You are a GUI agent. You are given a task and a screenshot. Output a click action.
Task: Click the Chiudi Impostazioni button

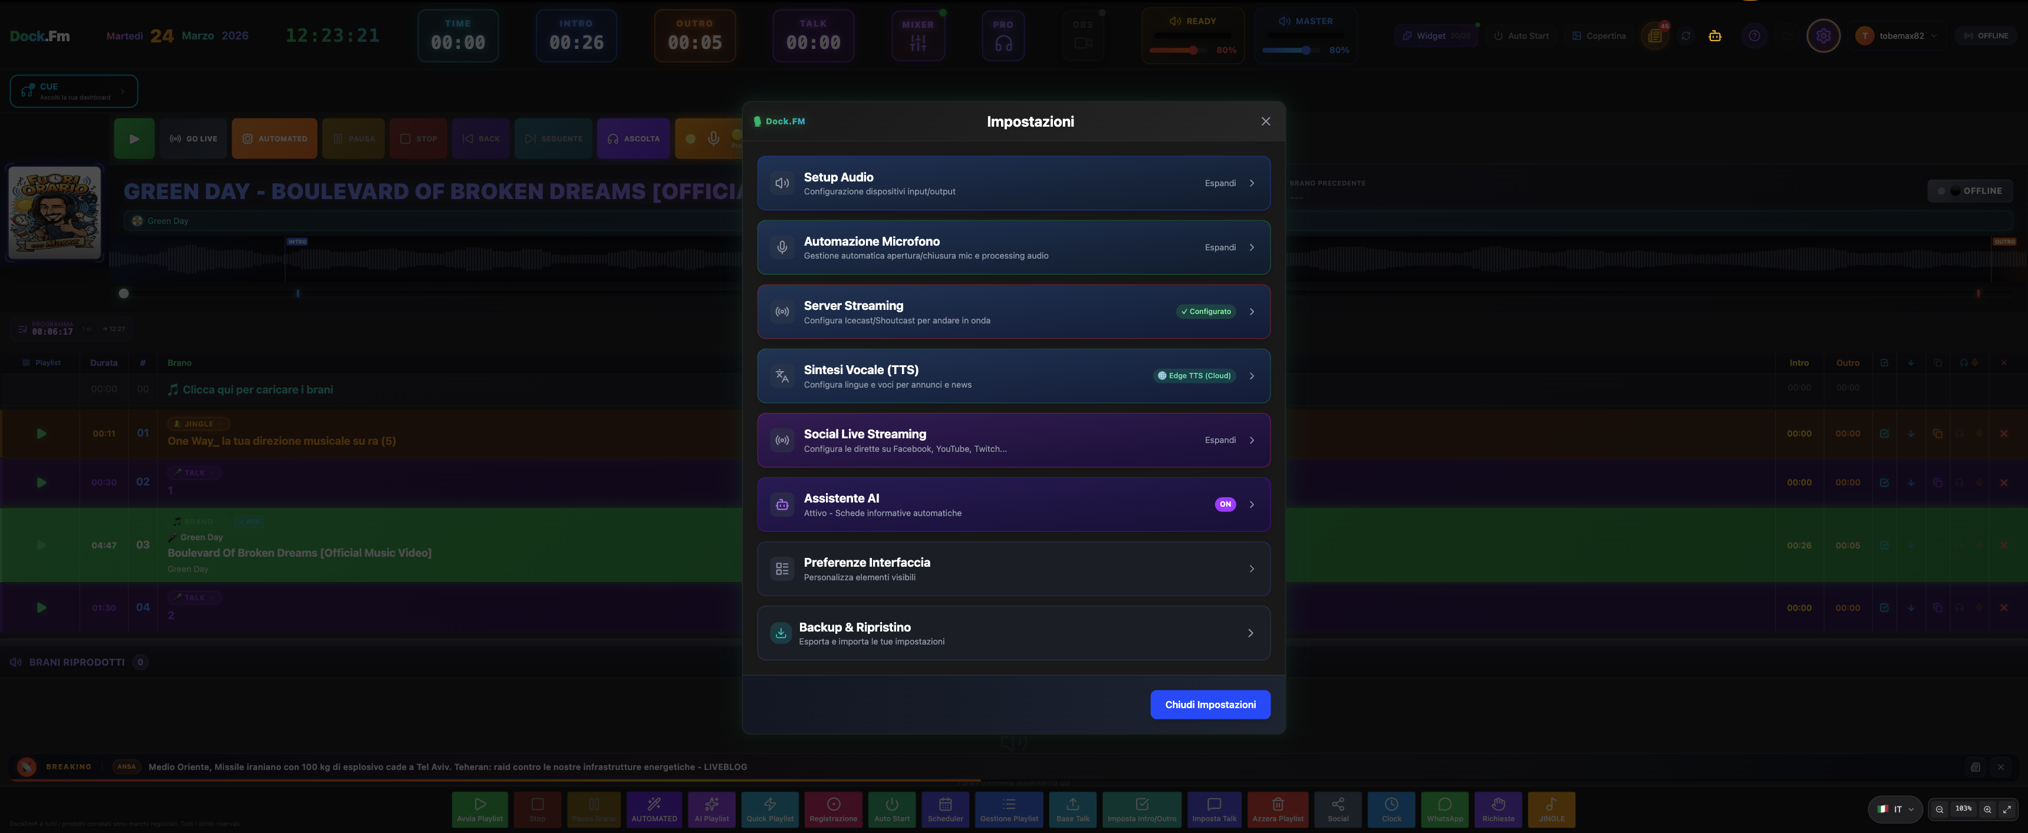click(1210, 705)
